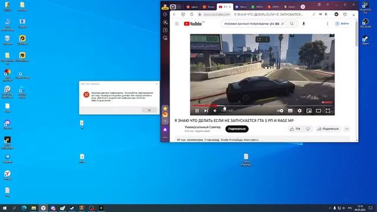
Task: Select the OBS Studio desktop shortcut
Action: [x=365, y=23]
